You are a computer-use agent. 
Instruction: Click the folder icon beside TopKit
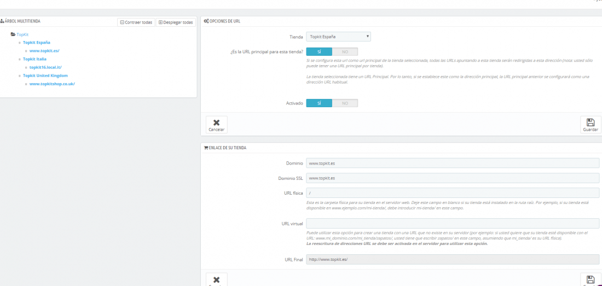13,34
